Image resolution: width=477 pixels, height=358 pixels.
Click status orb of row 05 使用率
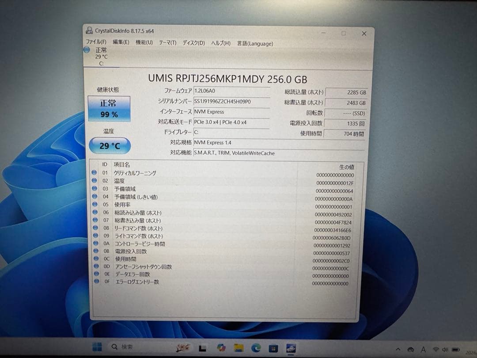pos(95,204)
